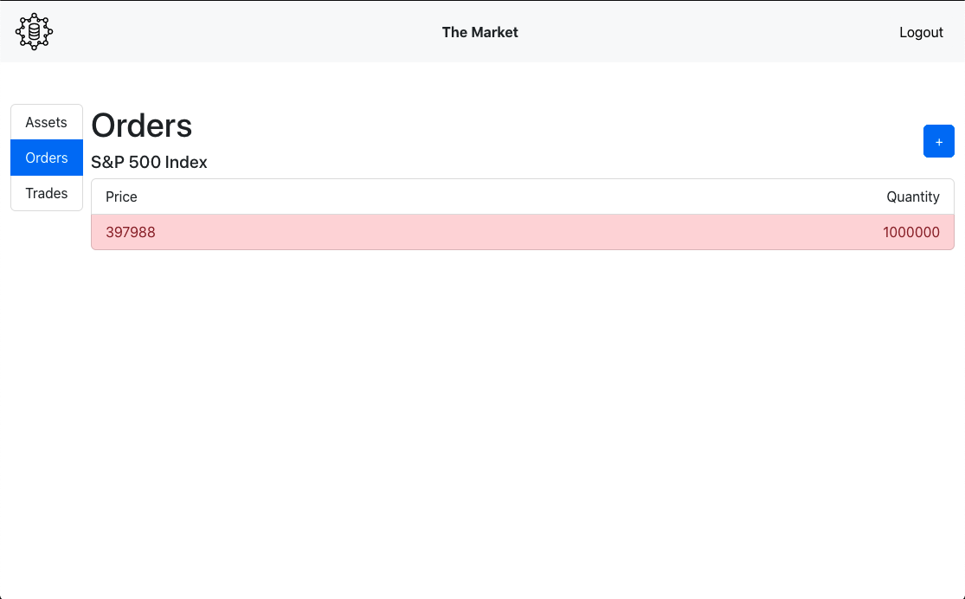Click the Logout link
The height and width of the screenshot is (599, 965).
[920, 32]
